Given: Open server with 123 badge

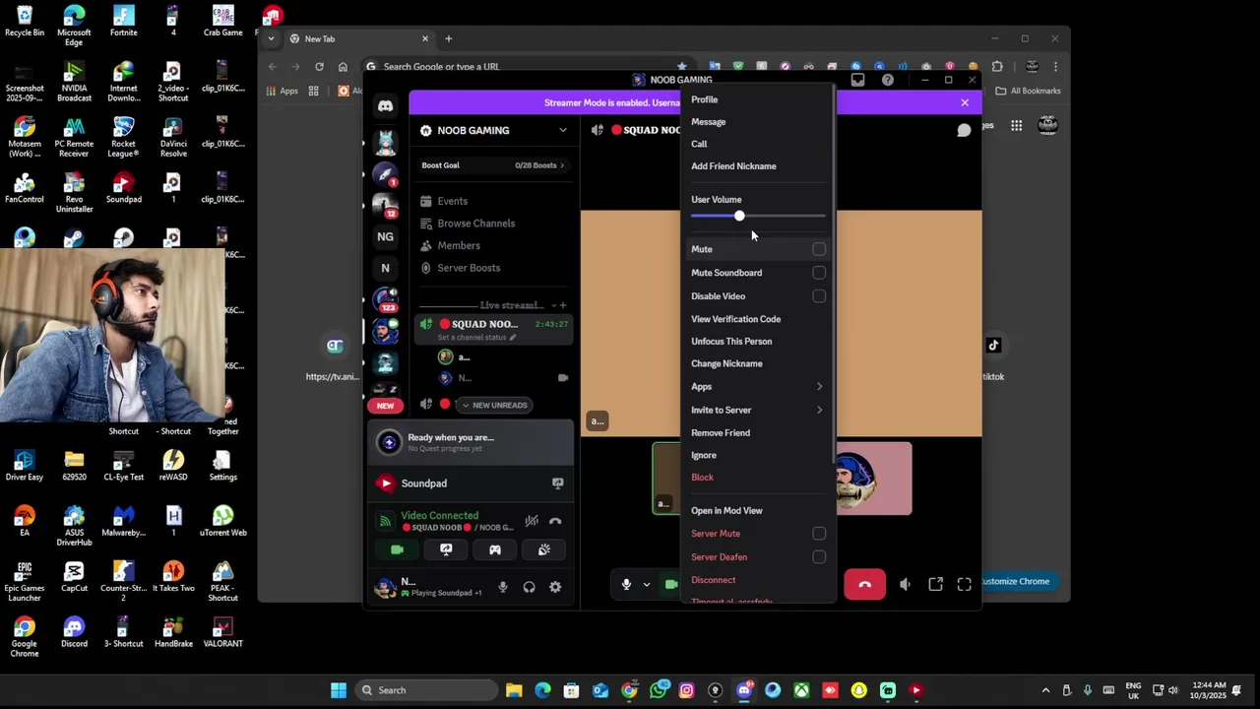Looking at the screenshot, I should 385,299.
